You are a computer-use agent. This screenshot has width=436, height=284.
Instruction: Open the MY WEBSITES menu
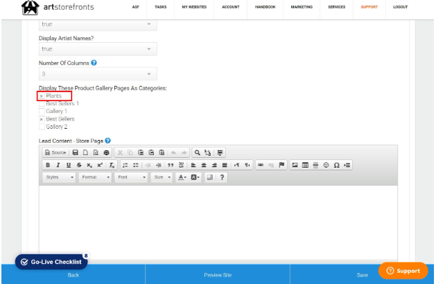pyautogui.click(x=194, y=7)
